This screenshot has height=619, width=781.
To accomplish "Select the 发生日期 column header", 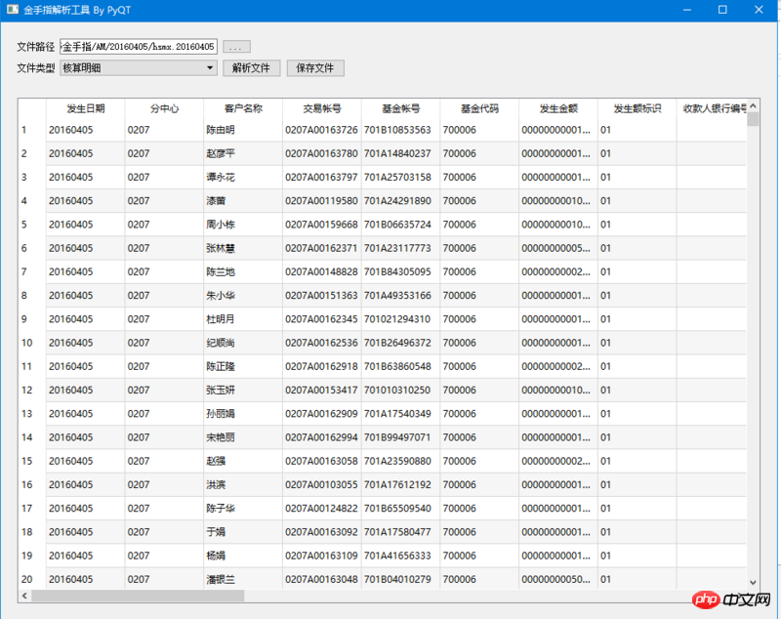I will coord(85,108).
